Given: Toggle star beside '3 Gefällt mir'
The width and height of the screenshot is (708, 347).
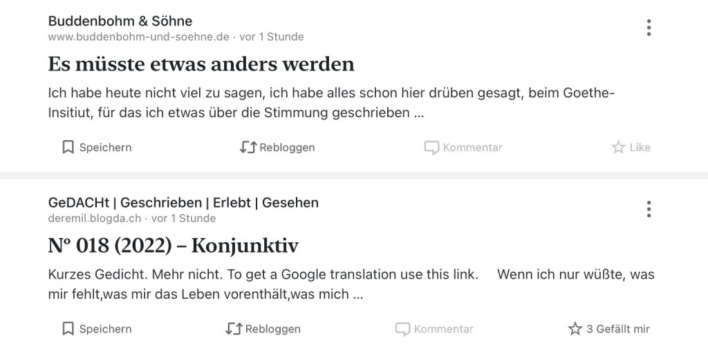Looking at the screenshot, I should (575, 328).
